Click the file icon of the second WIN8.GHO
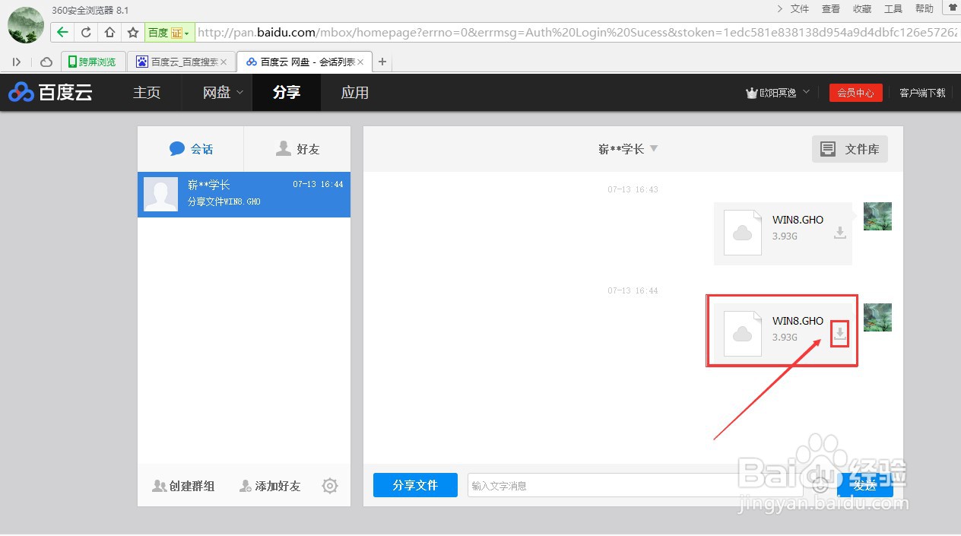The height and width of the screenshot is (536, 961). 743,334
